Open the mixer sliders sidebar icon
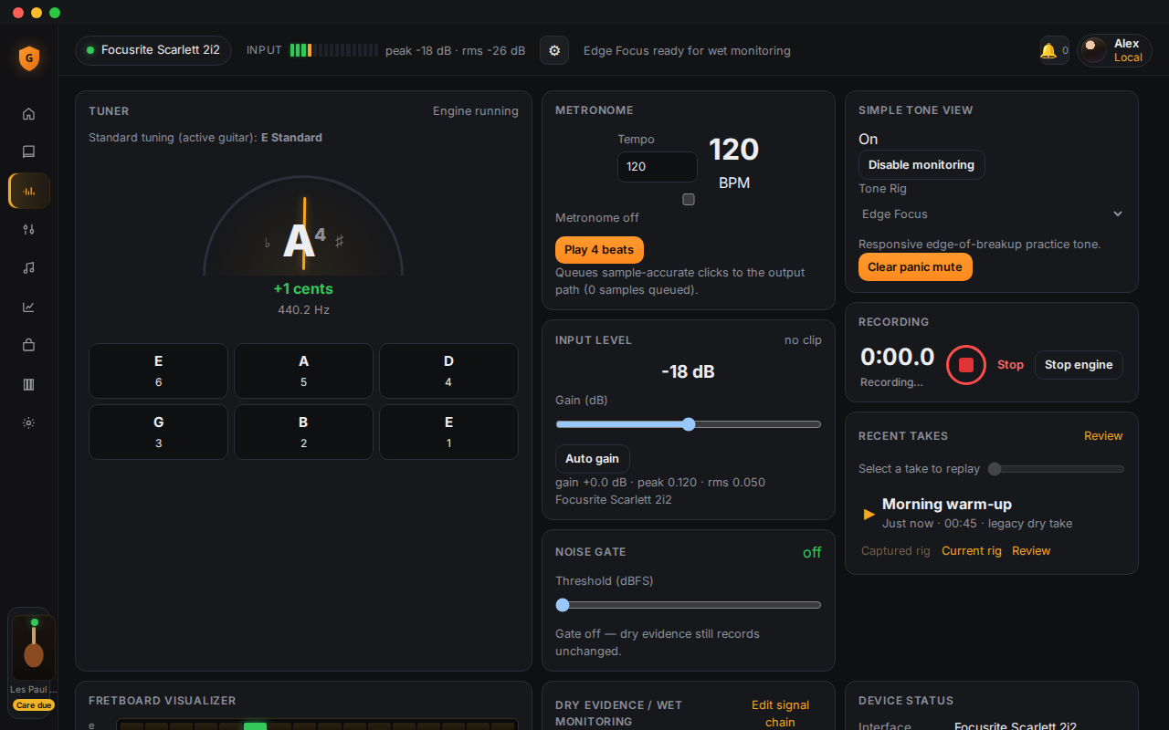The width and height of the screenshot is (1169, 730). (28, 229)
